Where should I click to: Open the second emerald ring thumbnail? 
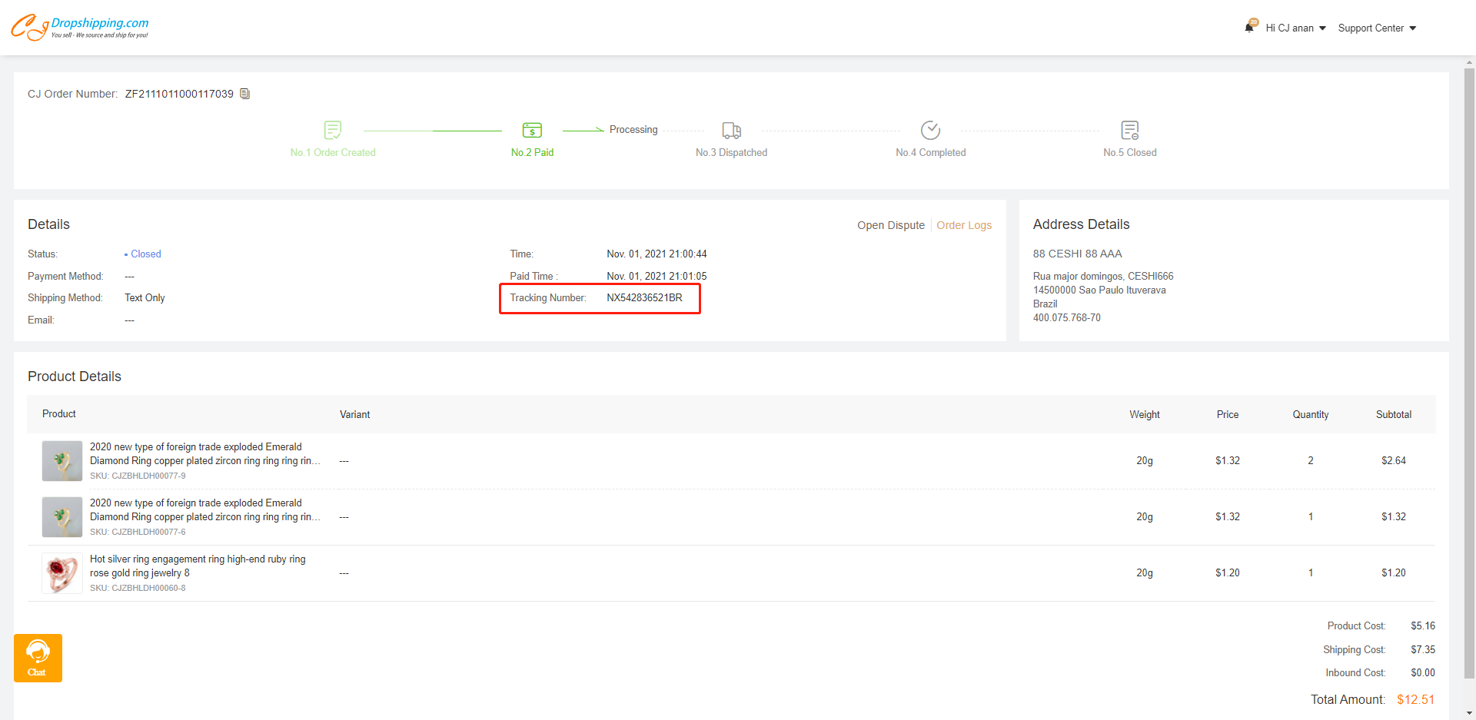click(x=62, y=517)
